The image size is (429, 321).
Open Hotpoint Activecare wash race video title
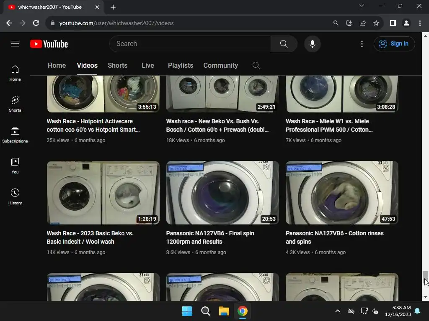point(93,125)
